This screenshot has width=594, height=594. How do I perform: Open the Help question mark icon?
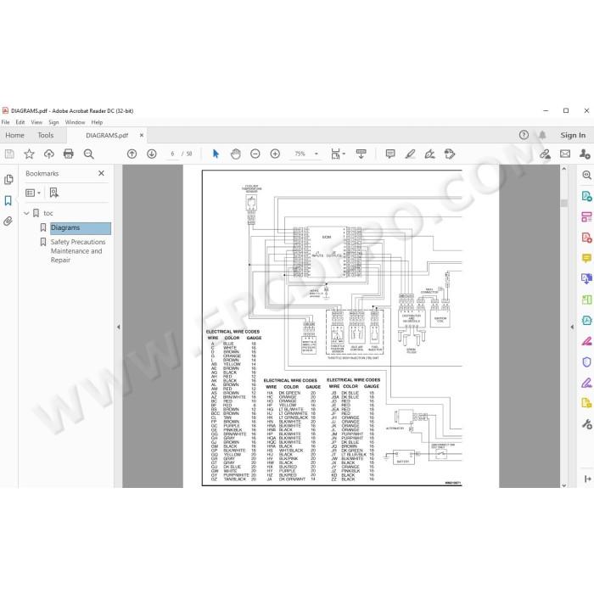pos(524,135)
